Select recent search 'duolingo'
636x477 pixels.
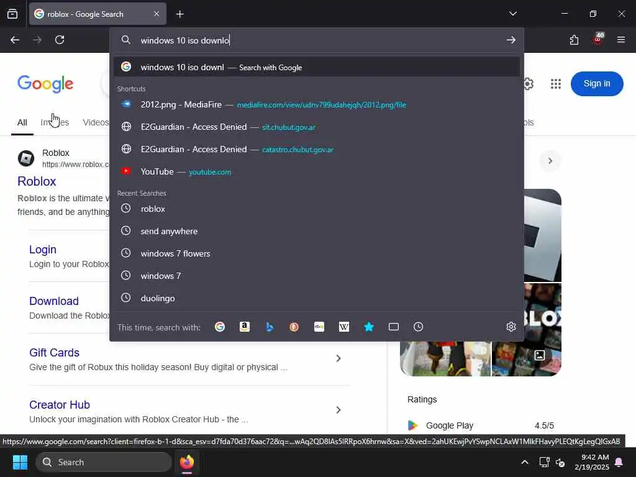[316, 298]
